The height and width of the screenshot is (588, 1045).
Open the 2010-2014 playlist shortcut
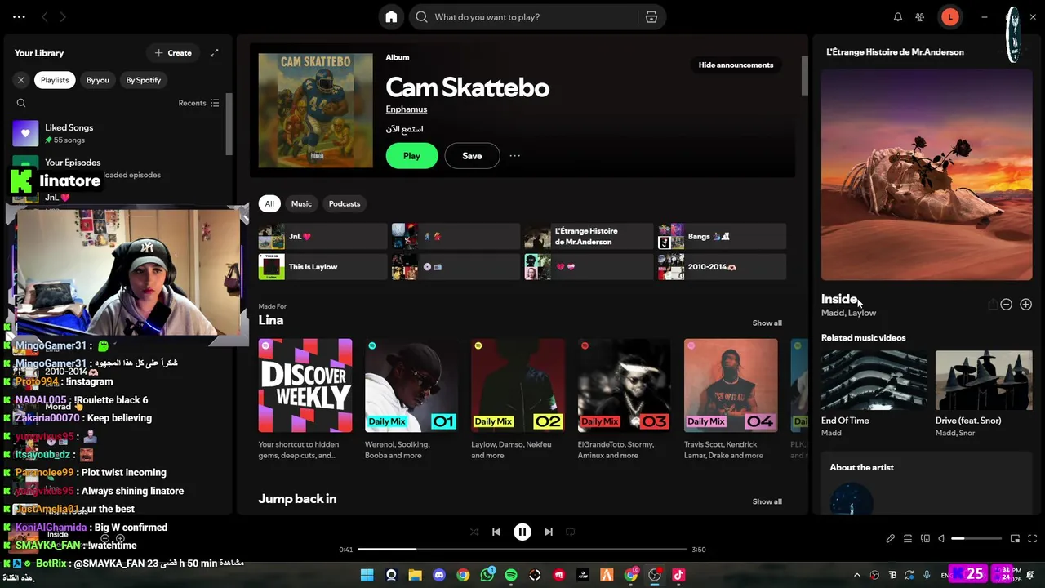click(x=721, y=267)
